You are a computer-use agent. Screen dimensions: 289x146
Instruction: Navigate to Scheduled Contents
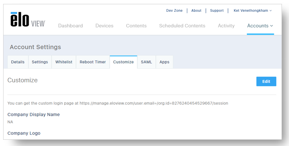(x=182, y=26)
